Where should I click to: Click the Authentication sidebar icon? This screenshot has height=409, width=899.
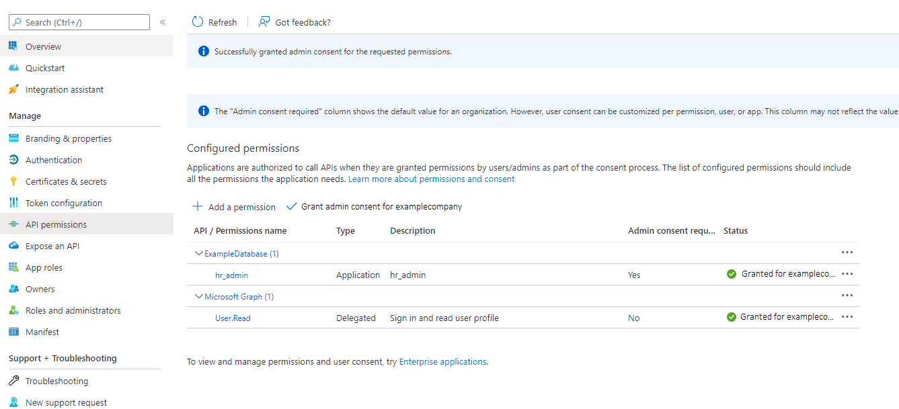14,159
